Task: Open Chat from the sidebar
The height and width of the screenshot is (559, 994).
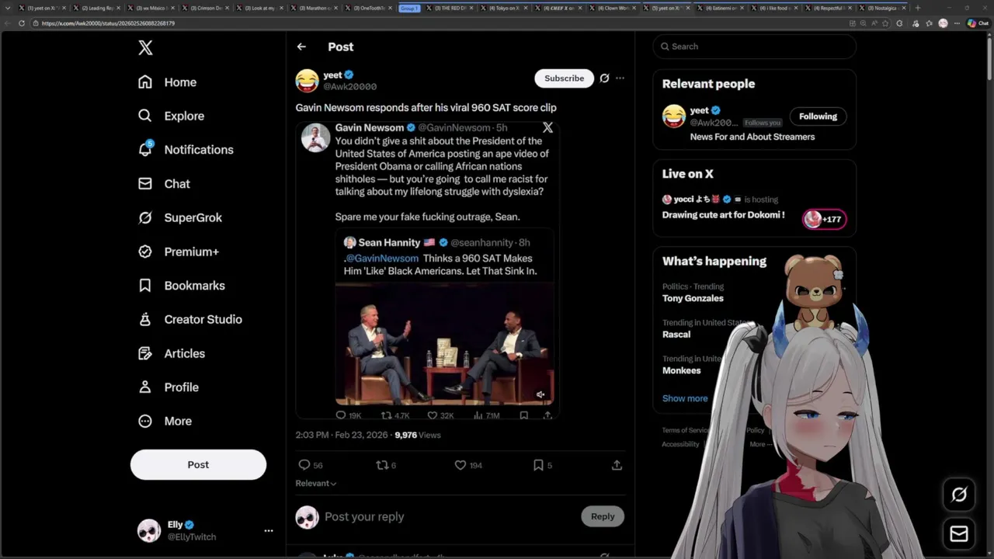Action: pos(164,184)
